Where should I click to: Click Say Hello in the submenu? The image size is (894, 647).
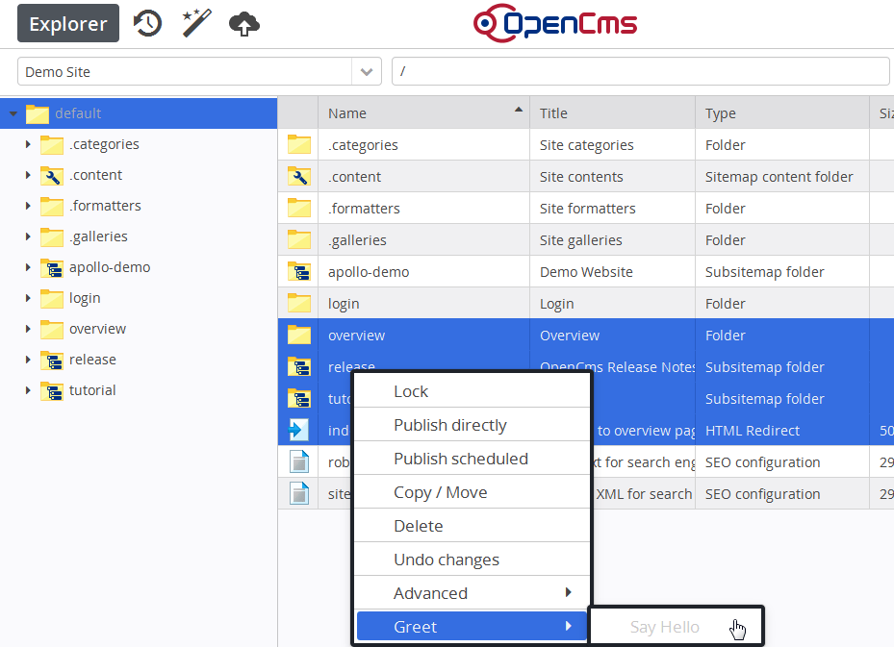click(x=677, y=627)
